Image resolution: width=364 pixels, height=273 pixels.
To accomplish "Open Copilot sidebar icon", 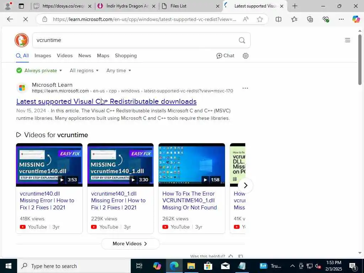I will tap(356, 19).
